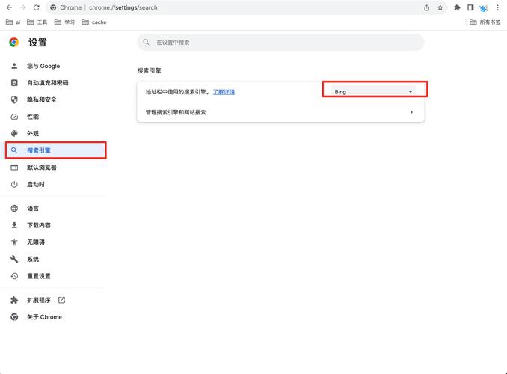Expand 管理搜索引擎和网站搜索 via its arrow
This screenshot has width=507, height=374.
click(x=411, y=112)
